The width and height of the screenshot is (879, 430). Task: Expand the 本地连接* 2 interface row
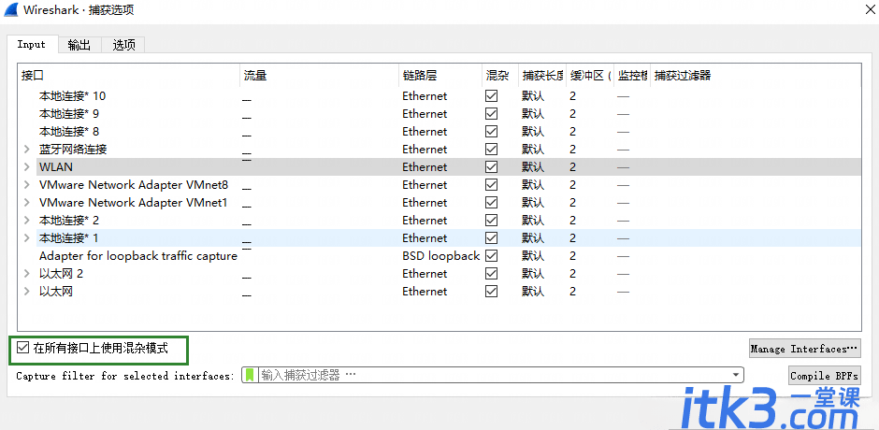tap(26, 221)
